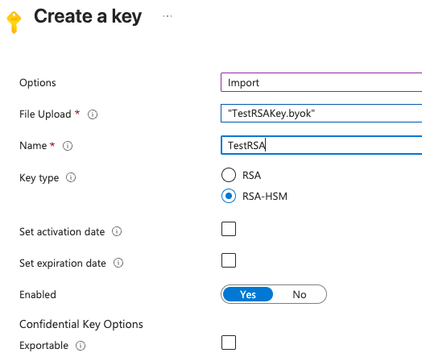
Task: Click the Enabled label text
Action: tap(38, 294)
